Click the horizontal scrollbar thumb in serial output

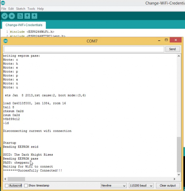16,179
